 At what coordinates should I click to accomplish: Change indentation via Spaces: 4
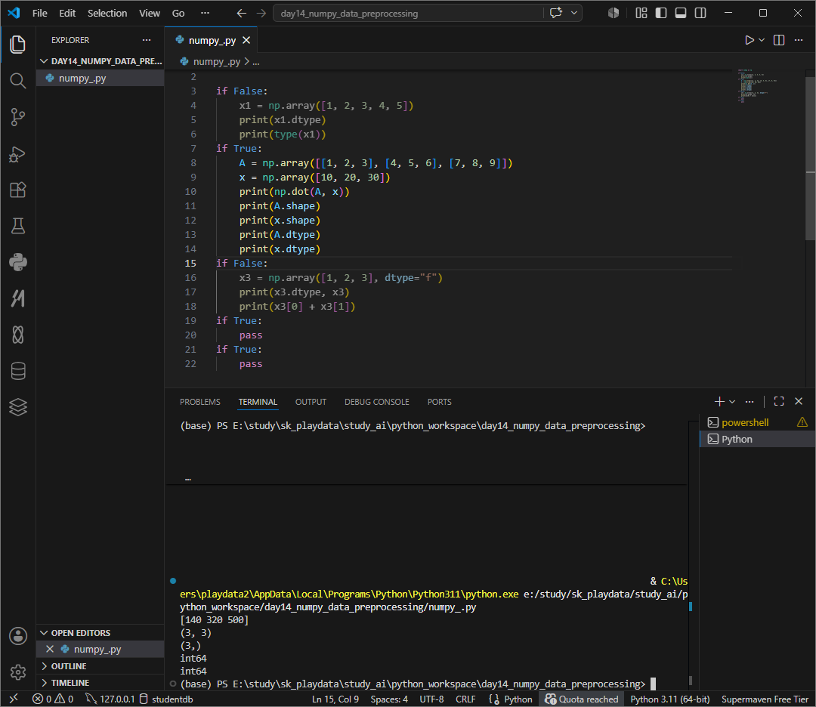click(x=389, y=699)
